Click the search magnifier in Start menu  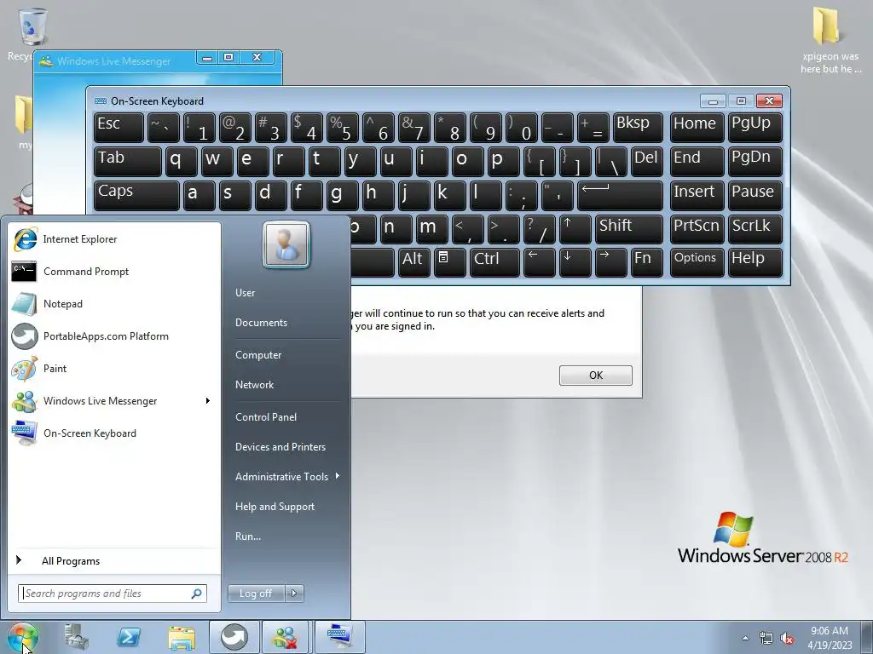[197, 594]
